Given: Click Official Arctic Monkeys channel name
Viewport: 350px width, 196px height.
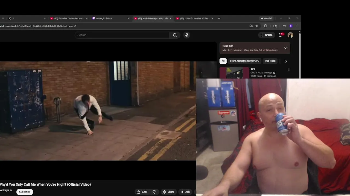Looking at the screenshot, I should (x=261, y=73).
